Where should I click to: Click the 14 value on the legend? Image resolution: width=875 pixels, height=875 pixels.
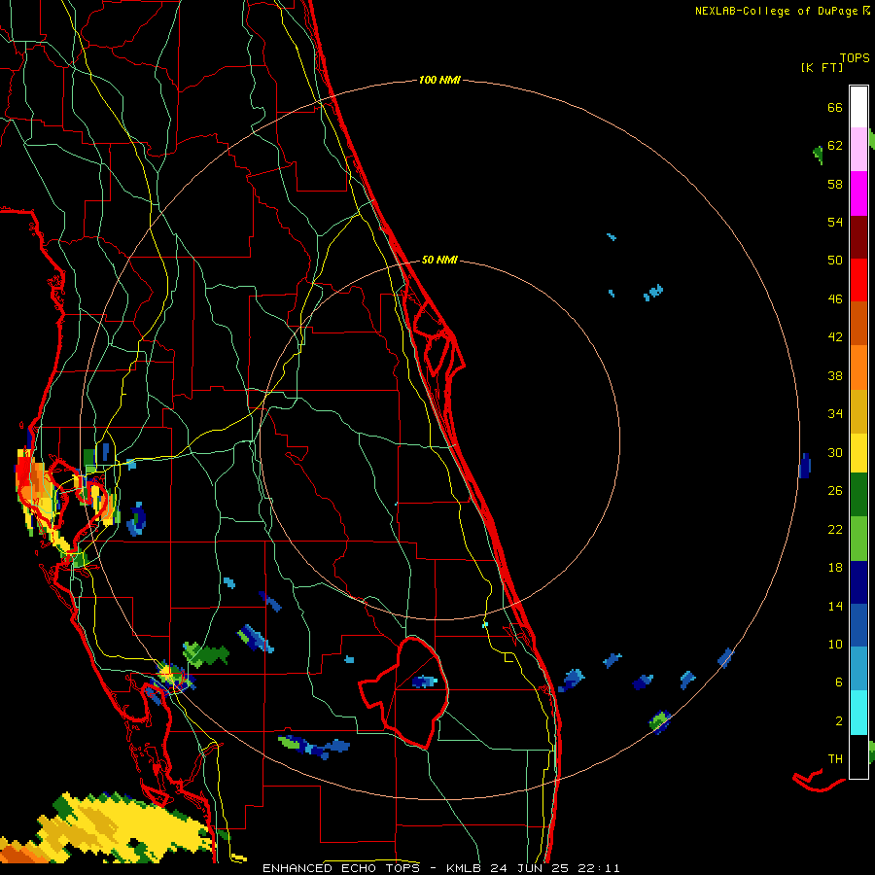coord(835,606)
